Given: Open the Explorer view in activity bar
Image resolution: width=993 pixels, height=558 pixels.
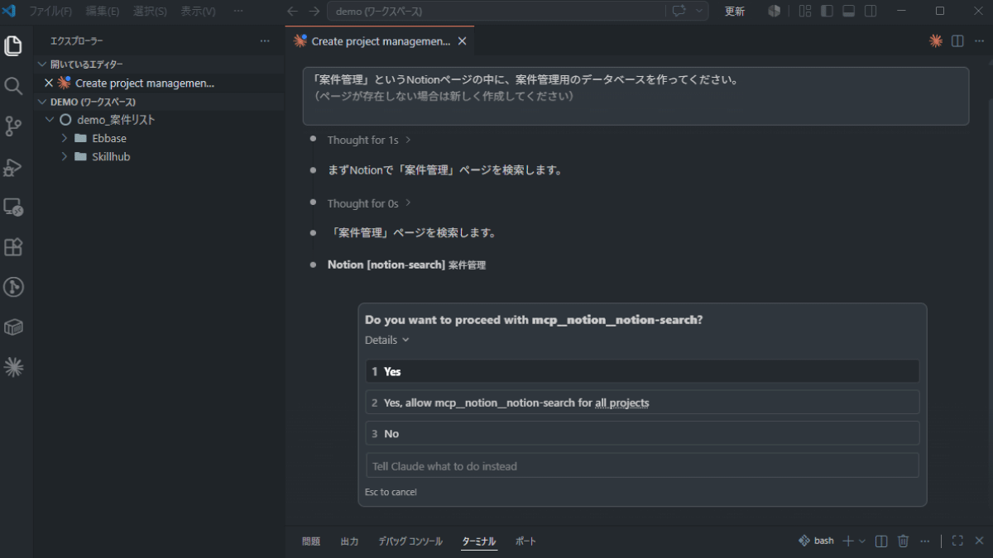Looking at the screenshot, I should click(x=13, y=45).
